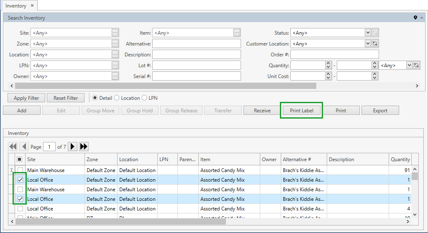Expand the Status dropdown

[x=368, y=33]
